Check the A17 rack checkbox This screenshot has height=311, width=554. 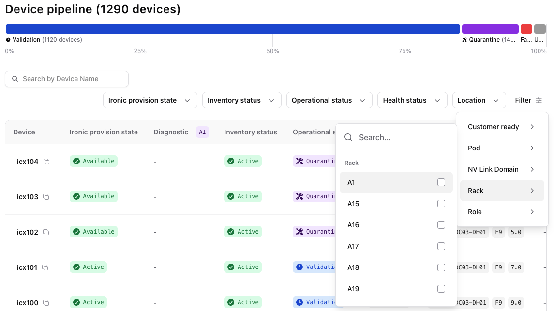coord(441,246)
